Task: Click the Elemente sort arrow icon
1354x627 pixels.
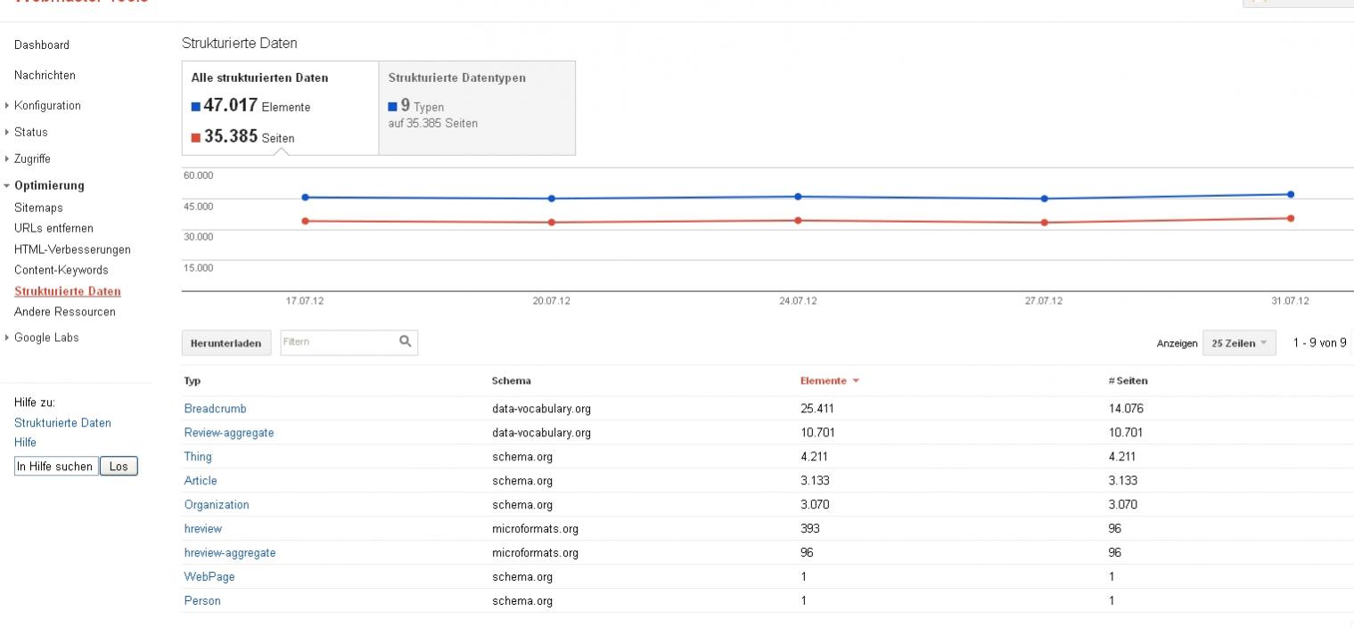Action: [x=856, y=381]
